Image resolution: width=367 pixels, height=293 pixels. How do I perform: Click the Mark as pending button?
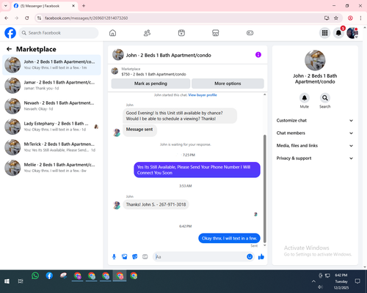coord(150,84)
